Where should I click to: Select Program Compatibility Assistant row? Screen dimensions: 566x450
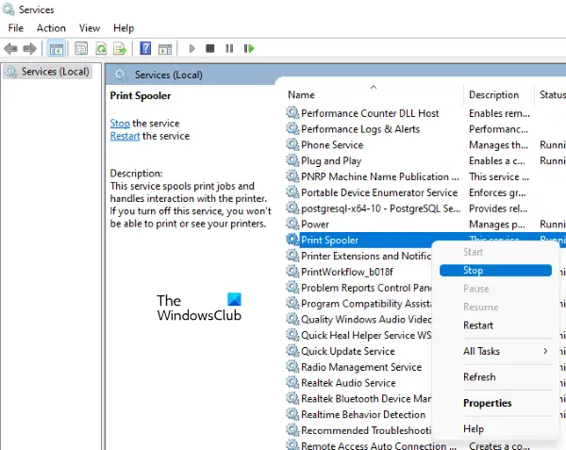(366, 304)
